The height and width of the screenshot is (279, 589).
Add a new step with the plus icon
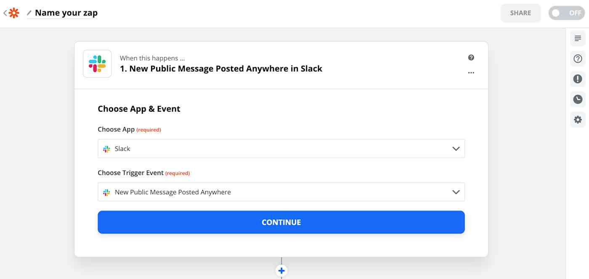[281, 271]
